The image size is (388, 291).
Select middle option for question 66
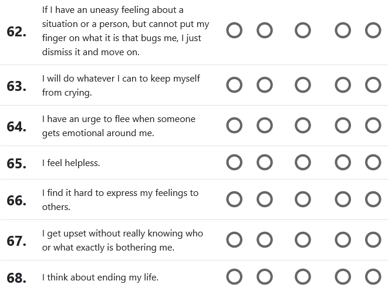coord(303,199)
